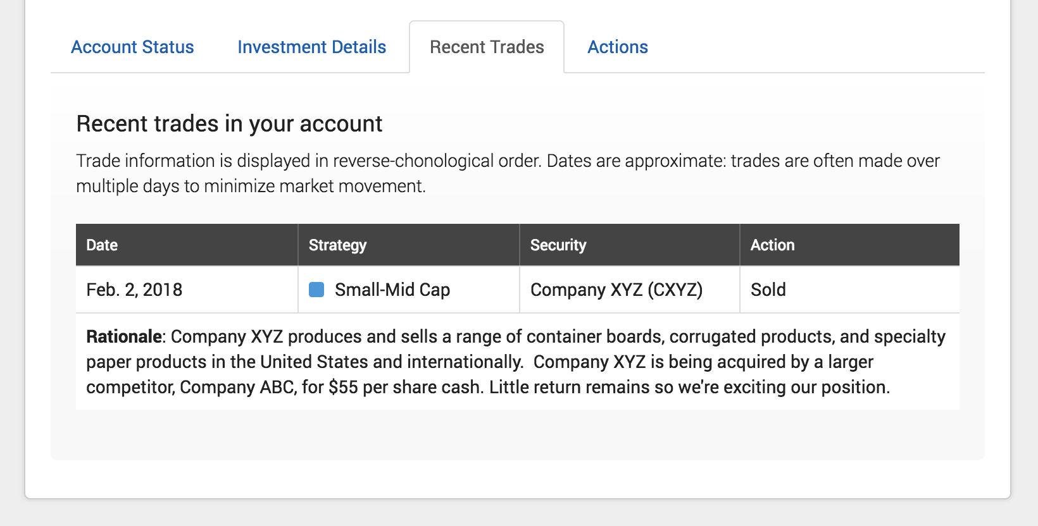This screenshot has height=526, width=1038.
Task: Go to the Actions tab
Action: click(x=617, y=47)
